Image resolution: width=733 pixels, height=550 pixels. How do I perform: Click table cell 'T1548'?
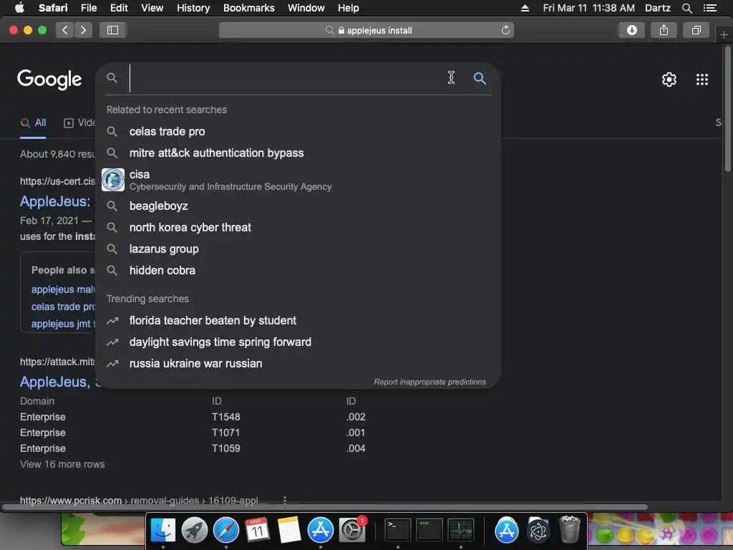[225, 417]
